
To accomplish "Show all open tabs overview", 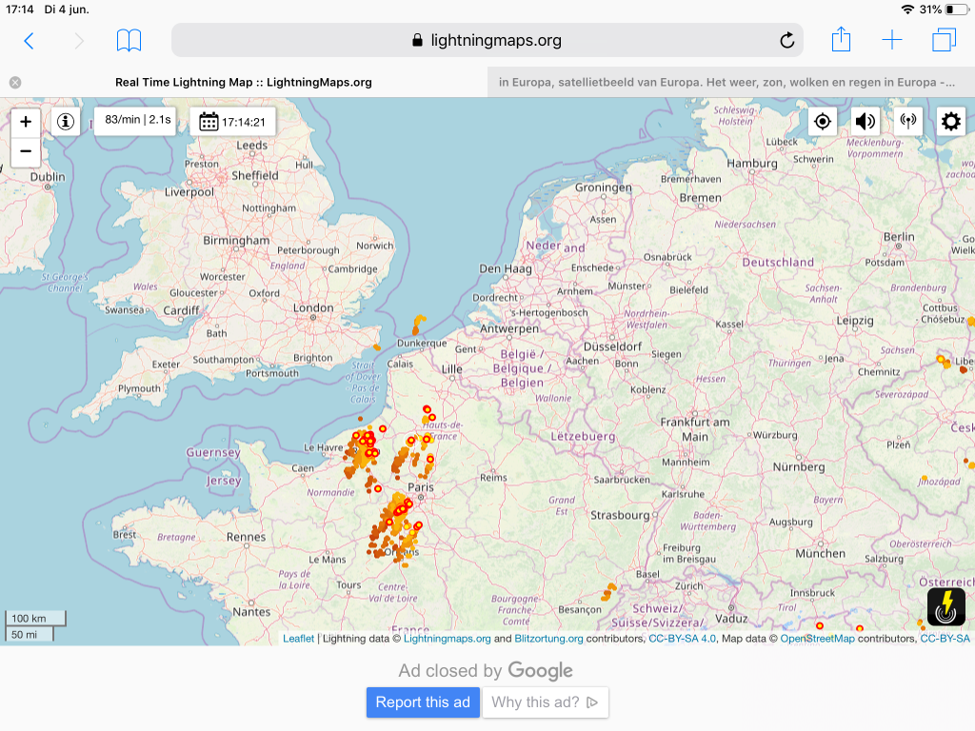I will [x=944, y=40].
